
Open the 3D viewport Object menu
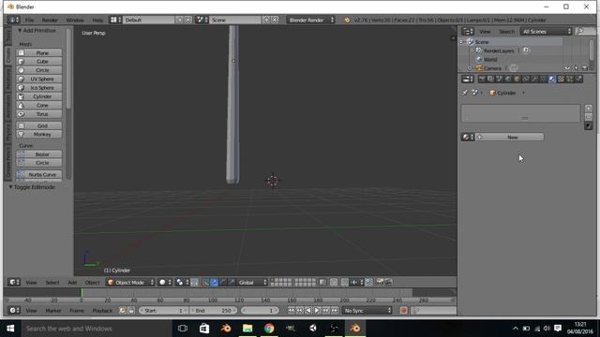92,283
